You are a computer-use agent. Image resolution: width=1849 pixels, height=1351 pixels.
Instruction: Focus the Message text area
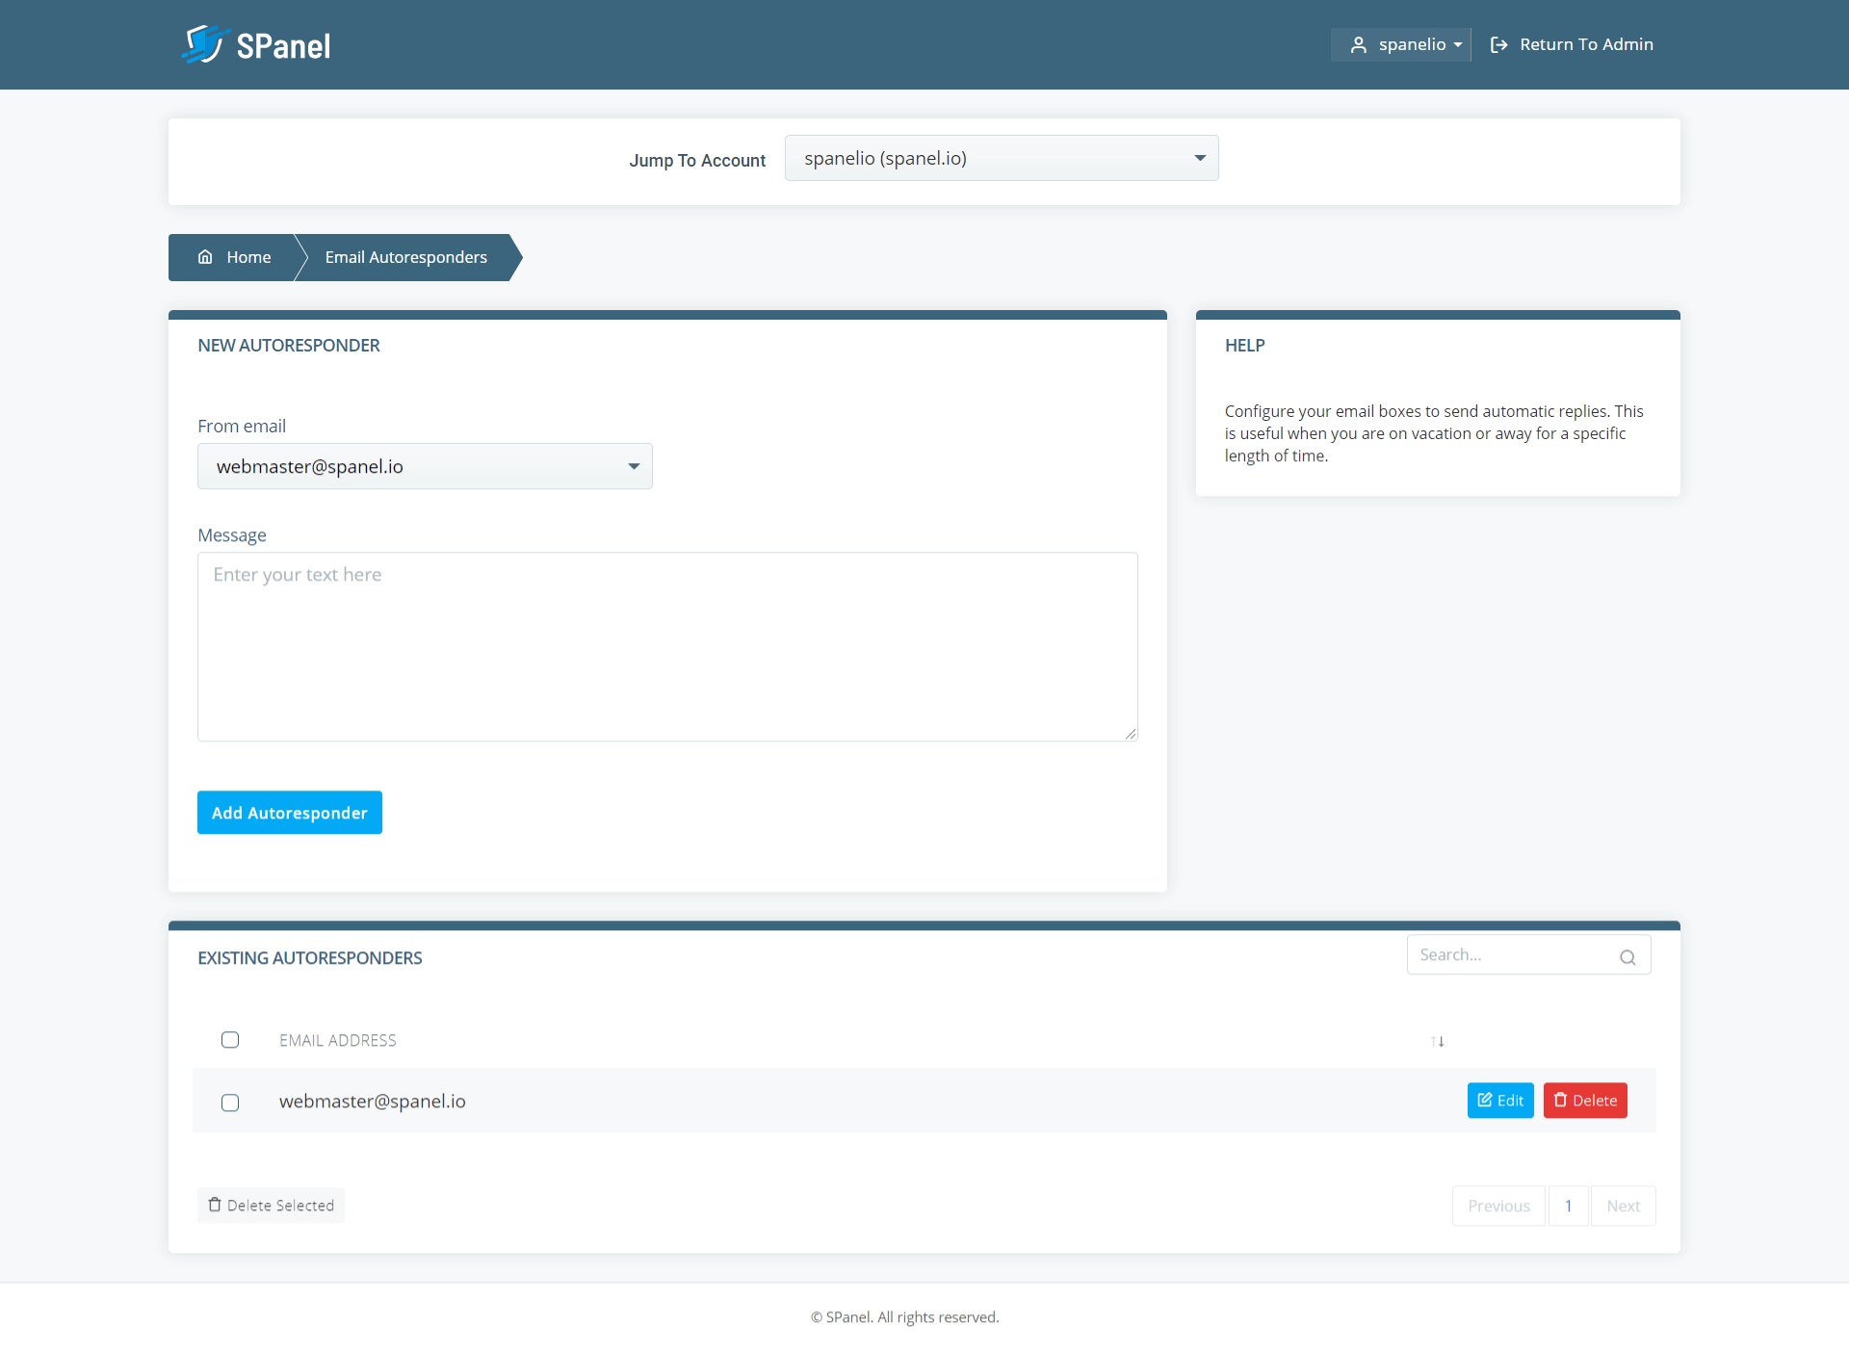click(667, 646)
